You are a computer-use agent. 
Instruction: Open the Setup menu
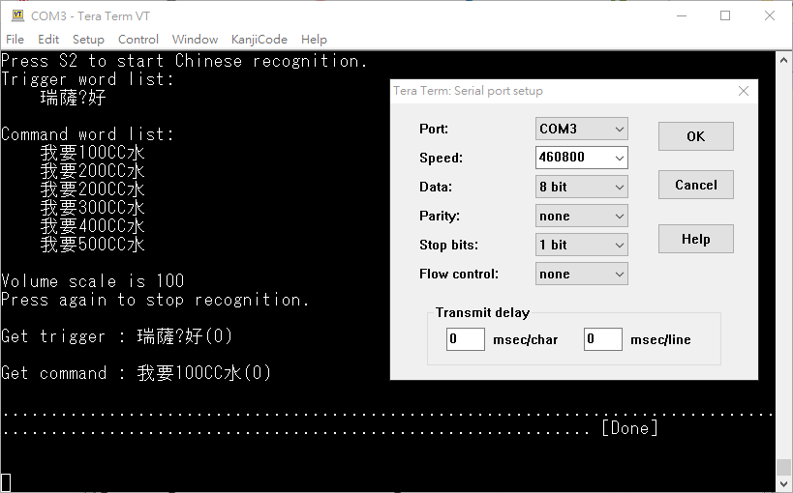pos(88,40)
